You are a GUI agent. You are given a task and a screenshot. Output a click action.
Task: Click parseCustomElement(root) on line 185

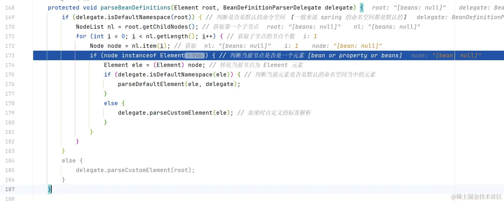(x=149, y=170)
